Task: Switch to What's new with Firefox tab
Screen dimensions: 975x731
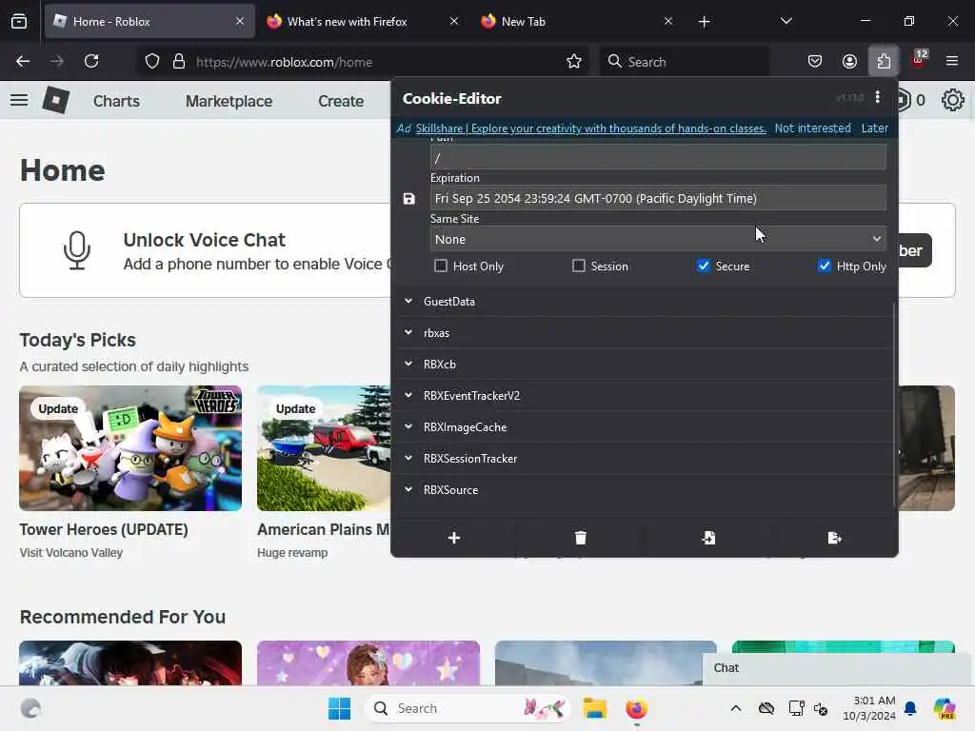Action: (363, 22)
